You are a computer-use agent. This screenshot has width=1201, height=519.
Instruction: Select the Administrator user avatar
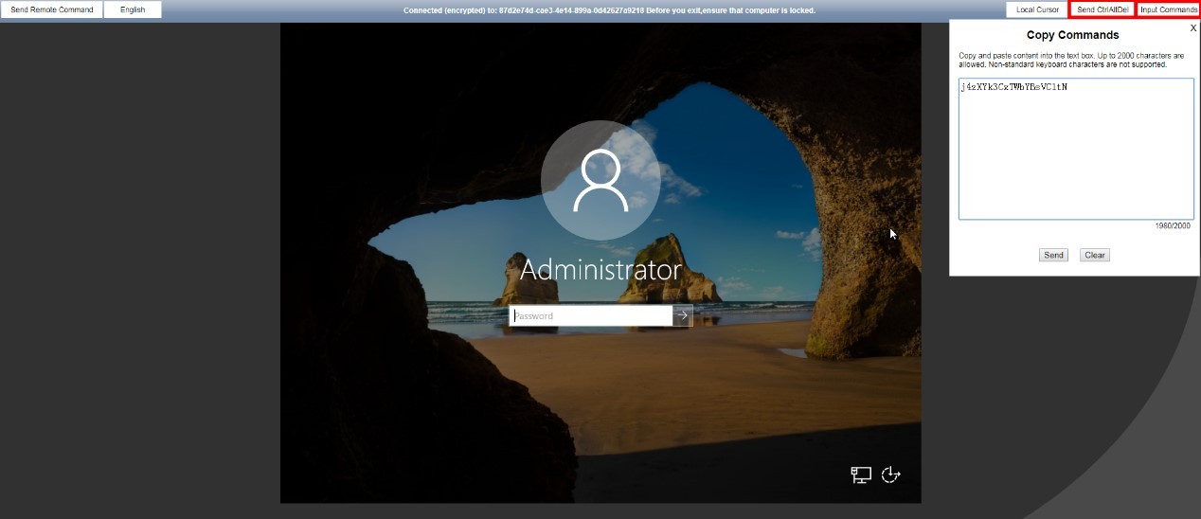(x=600, y=179)
